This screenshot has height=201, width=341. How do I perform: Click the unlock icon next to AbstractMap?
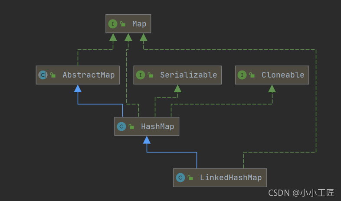[53, 75]
